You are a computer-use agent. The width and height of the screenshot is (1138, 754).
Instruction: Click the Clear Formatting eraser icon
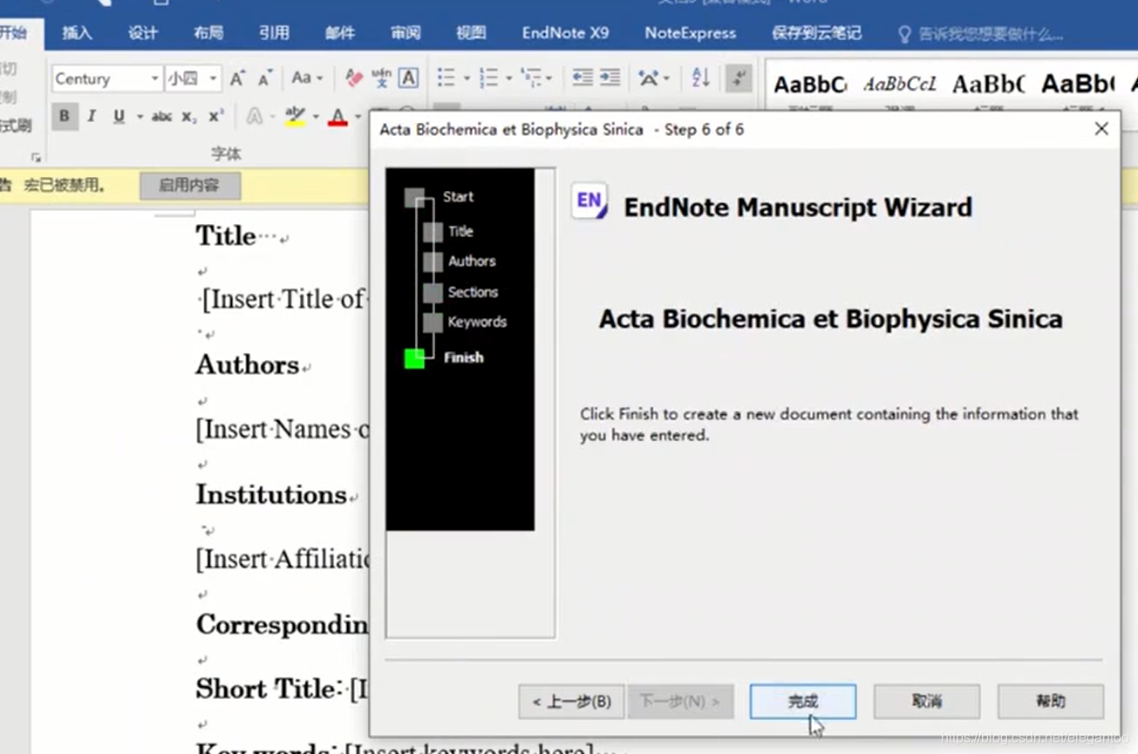353,78
